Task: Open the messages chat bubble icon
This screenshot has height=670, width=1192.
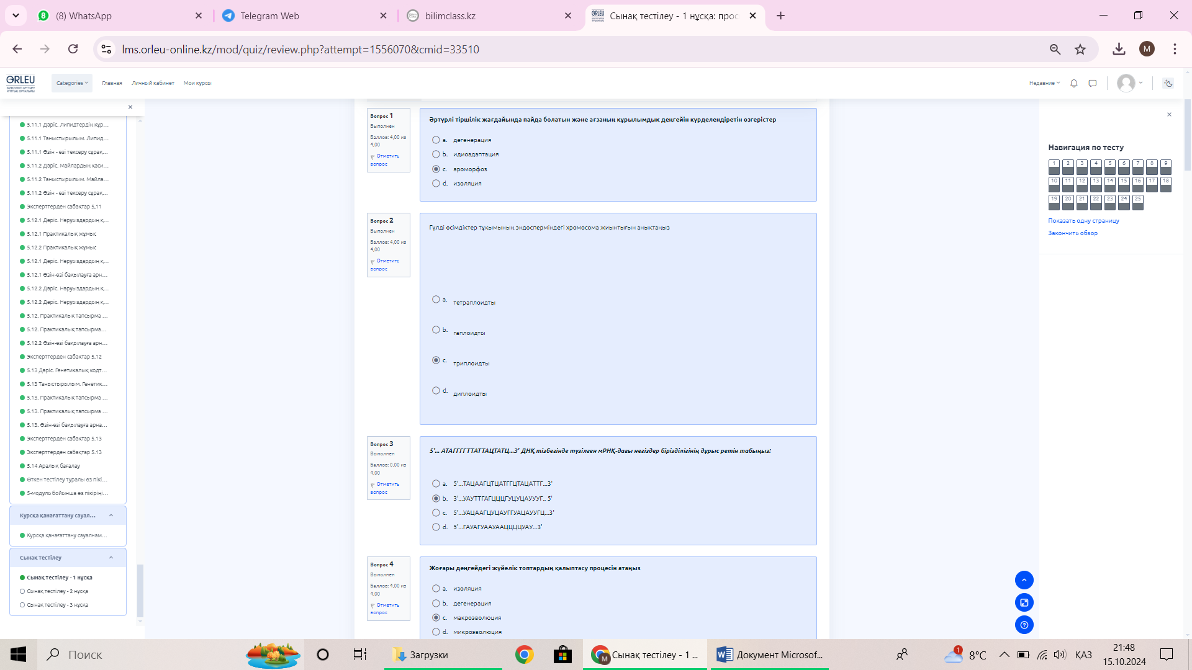Action: 1093,83
